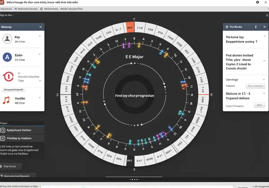Click the lightning bolt icon in right panel header
This screenshot has height=188, width=269.
point(256,27)
